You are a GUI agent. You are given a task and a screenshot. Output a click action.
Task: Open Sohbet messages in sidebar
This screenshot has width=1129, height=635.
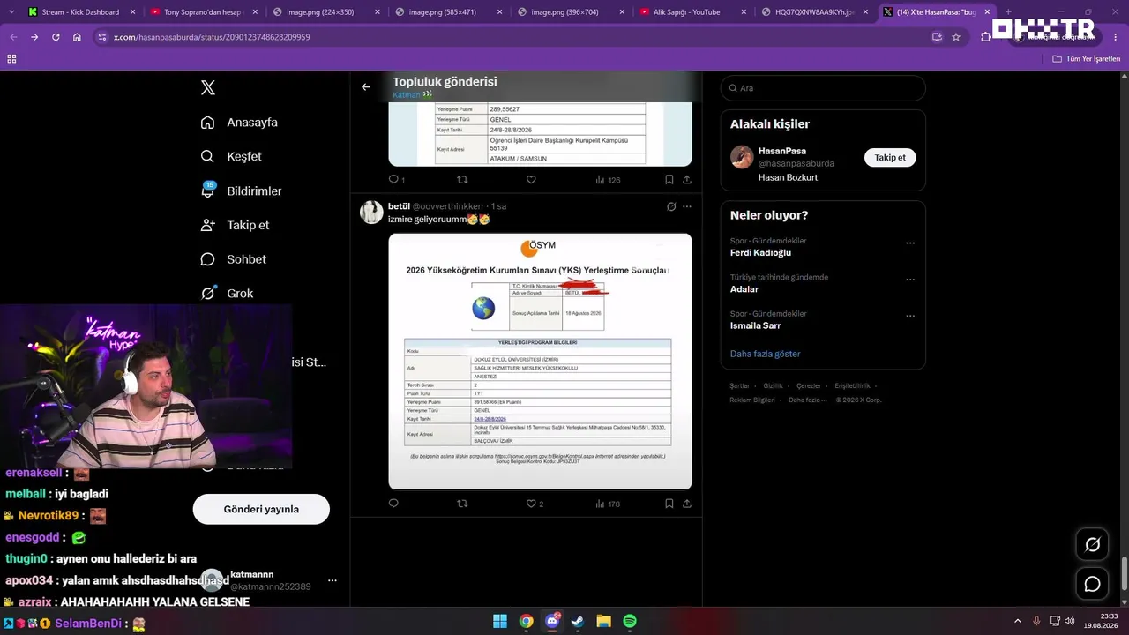[233, 259]
